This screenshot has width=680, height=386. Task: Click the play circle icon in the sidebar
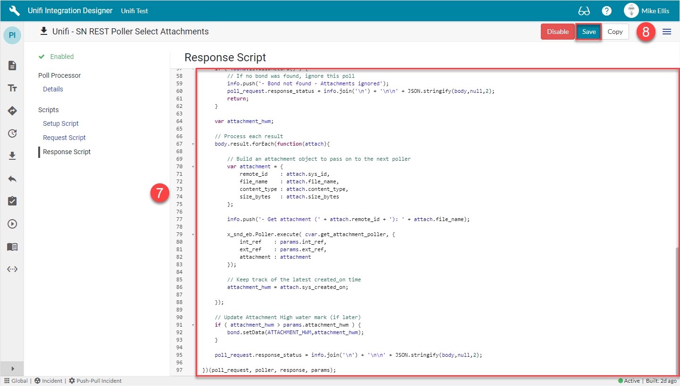12,224
